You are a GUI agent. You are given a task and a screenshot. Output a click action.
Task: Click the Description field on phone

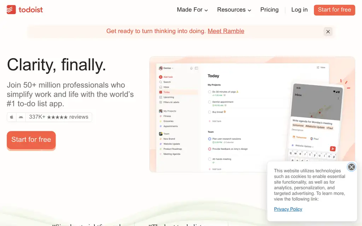(x=297, y=130)
